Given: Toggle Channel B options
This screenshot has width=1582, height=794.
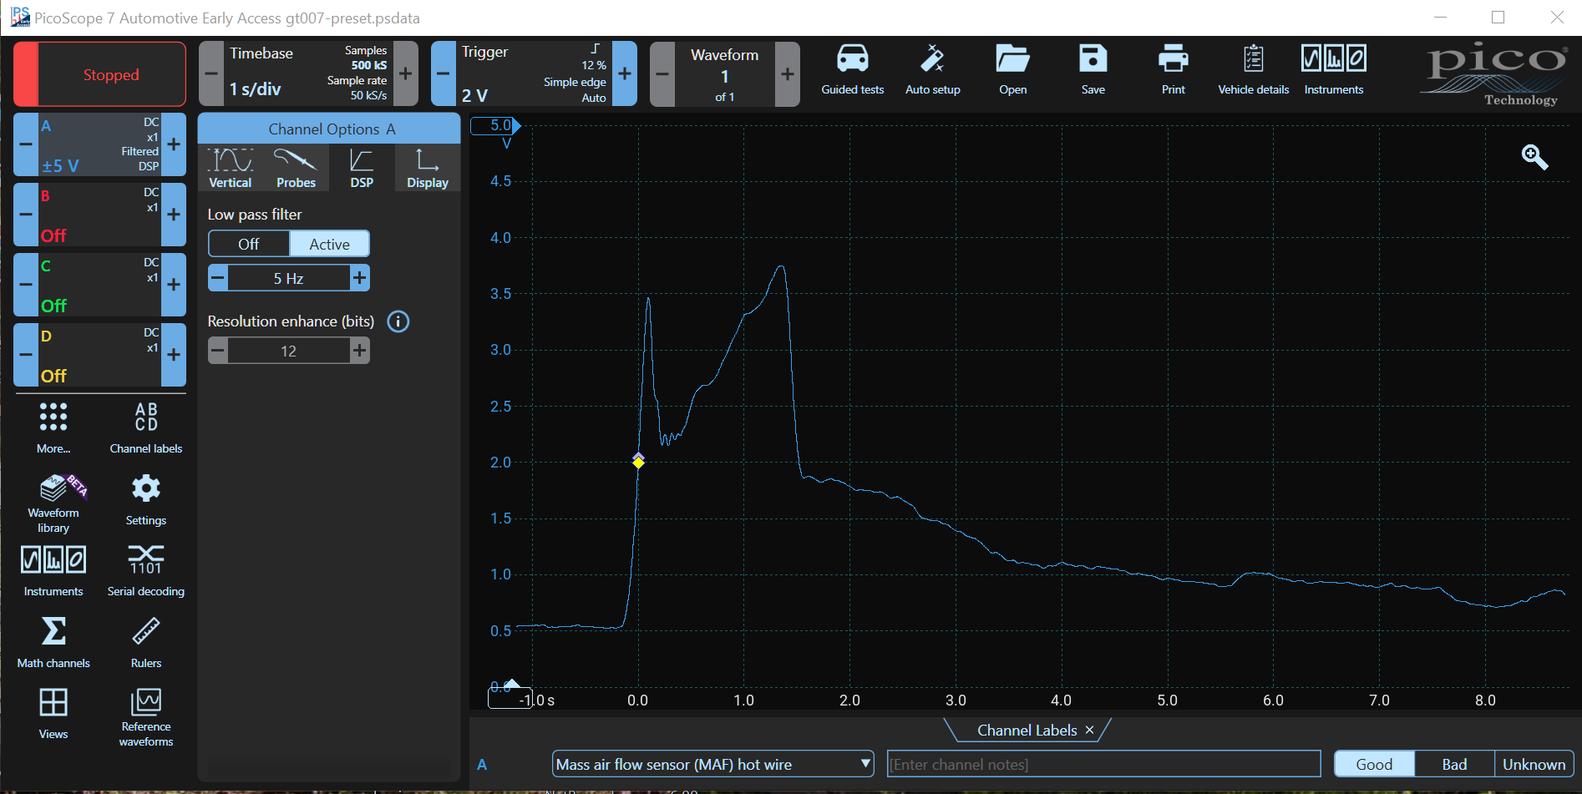Looking at the screenshot, I should pyautogui.click(x=100, y=215).
